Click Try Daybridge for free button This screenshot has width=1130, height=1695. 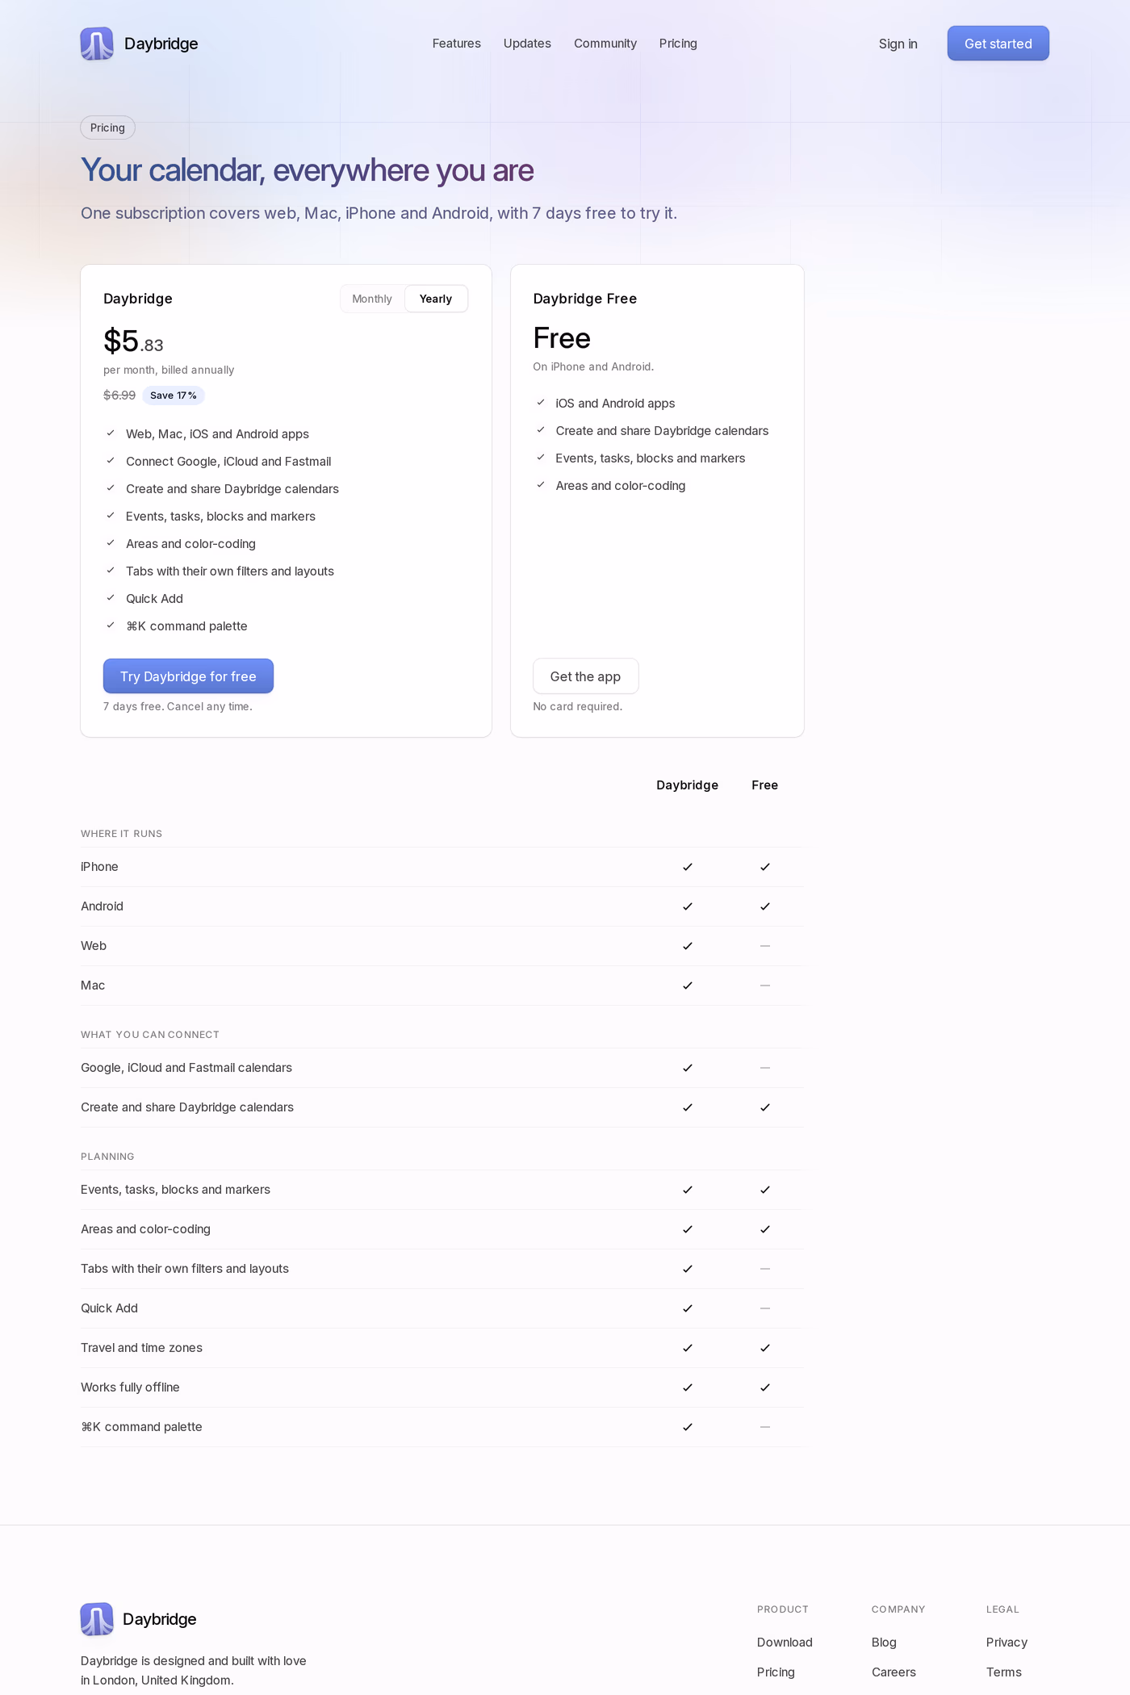point(188,676)
